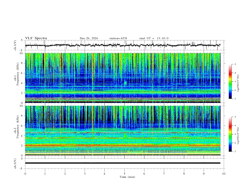Click the ch.2 spectrogram color scale bar

click(x=230, y=134)
